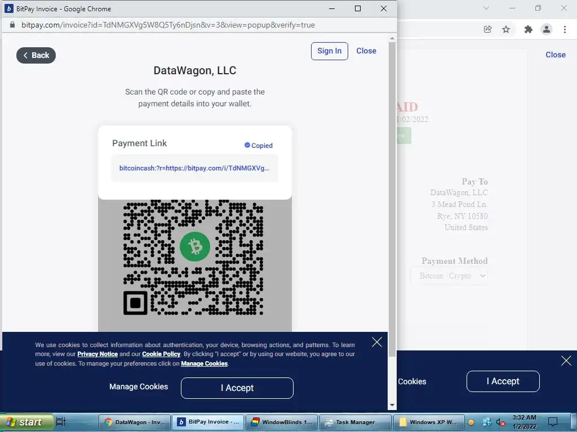Click the orange circle tray icon

click(471, 422)
